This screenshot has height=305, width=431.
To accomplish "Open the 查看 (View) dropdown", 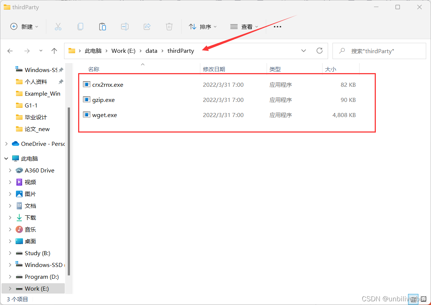I will (244, 27).
